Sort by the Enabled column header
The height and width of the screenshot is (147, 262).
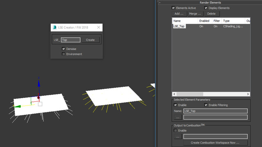[x=205, y=21]
